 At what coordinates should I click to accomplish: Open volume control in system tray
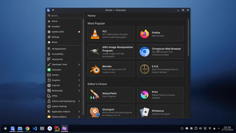click(201, 128)
